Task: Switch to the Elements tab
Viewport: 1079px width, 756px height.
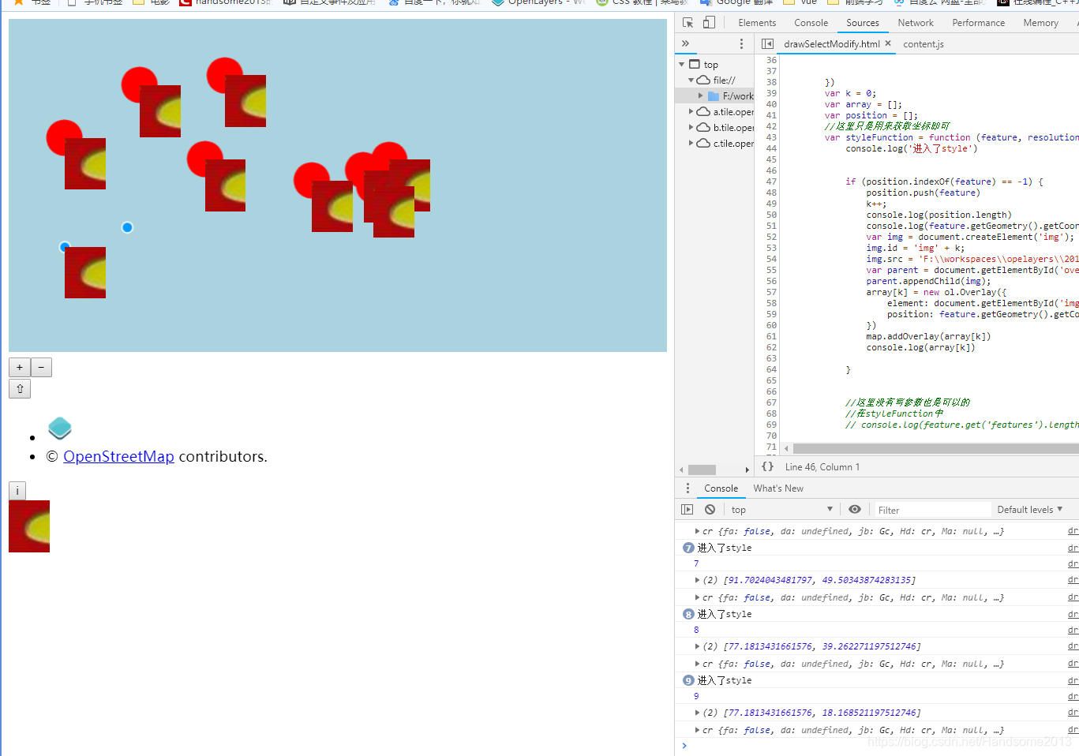Action: pyautogui.click(x=757, y=23)
